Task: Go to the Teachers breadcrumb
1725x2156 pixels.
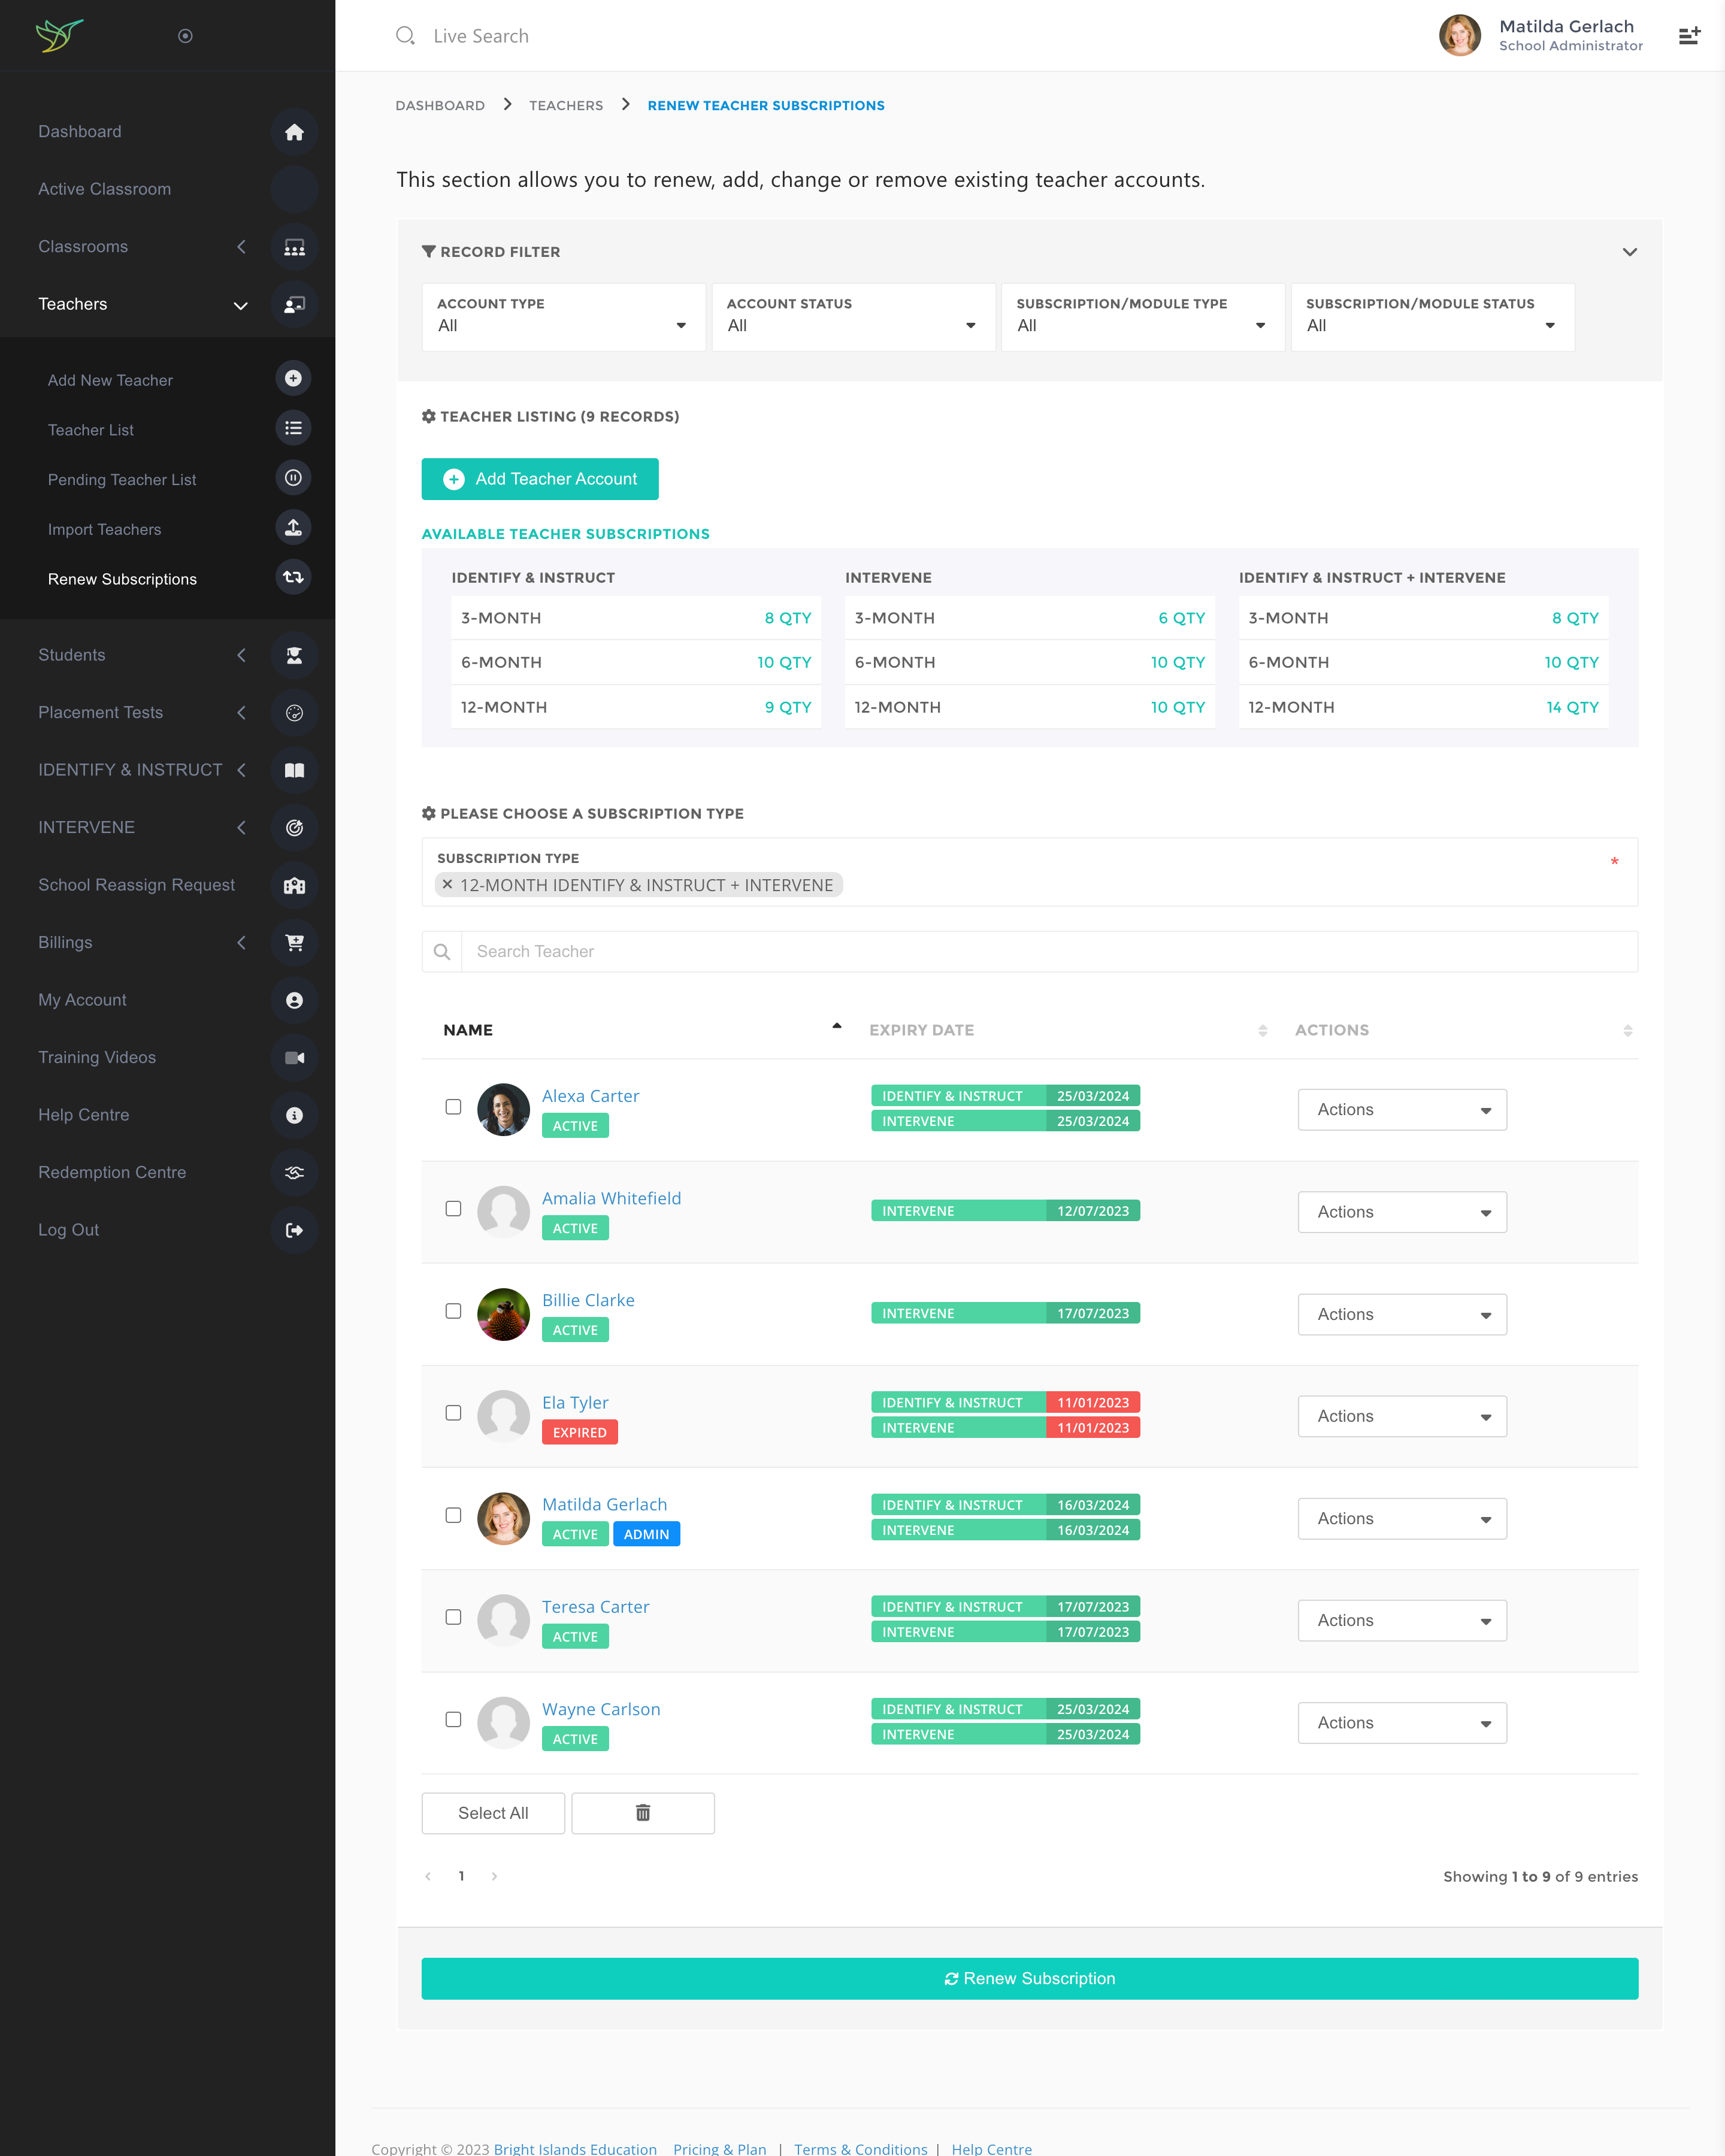Action: 566,105
